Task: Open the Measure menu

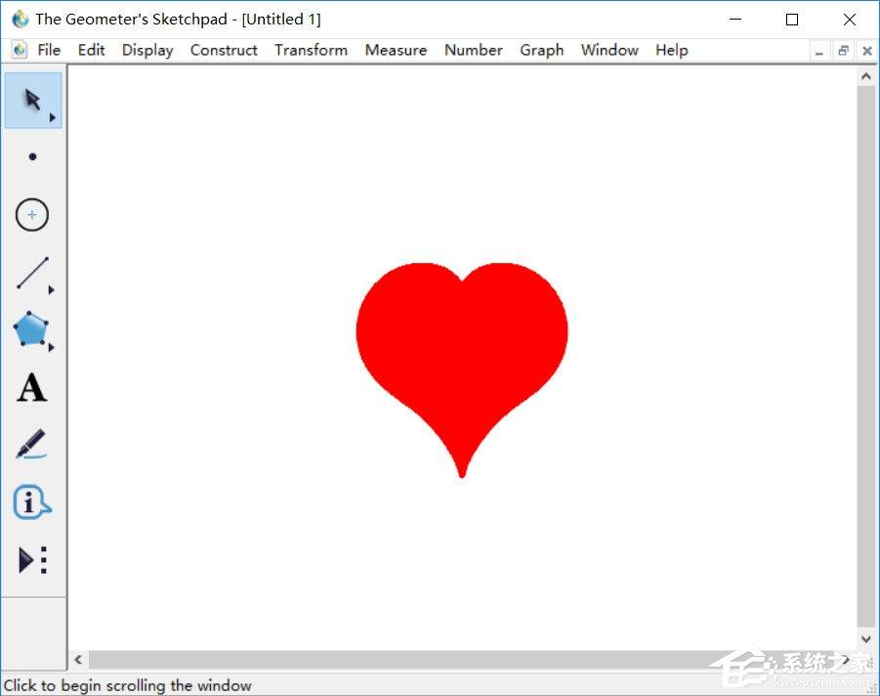Action: [x=396, y=50]
